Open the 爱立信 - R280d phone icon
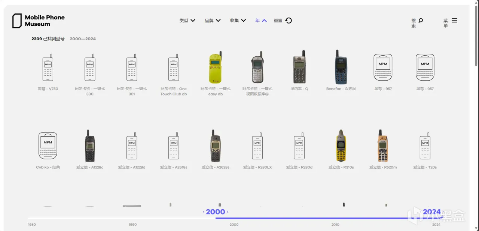Screen dimensions: 479x231 click(299, 146)
